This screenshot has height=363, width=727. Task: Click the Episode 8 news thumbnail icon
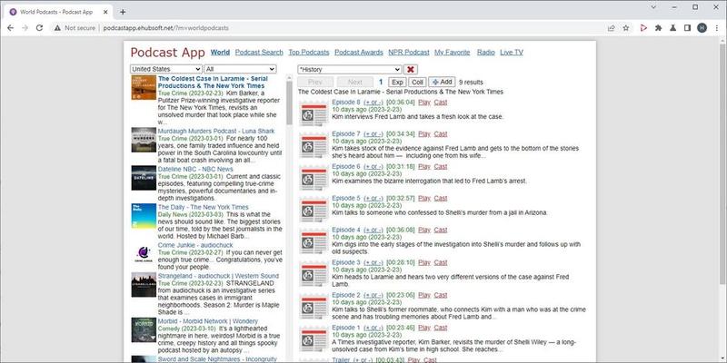314,113
